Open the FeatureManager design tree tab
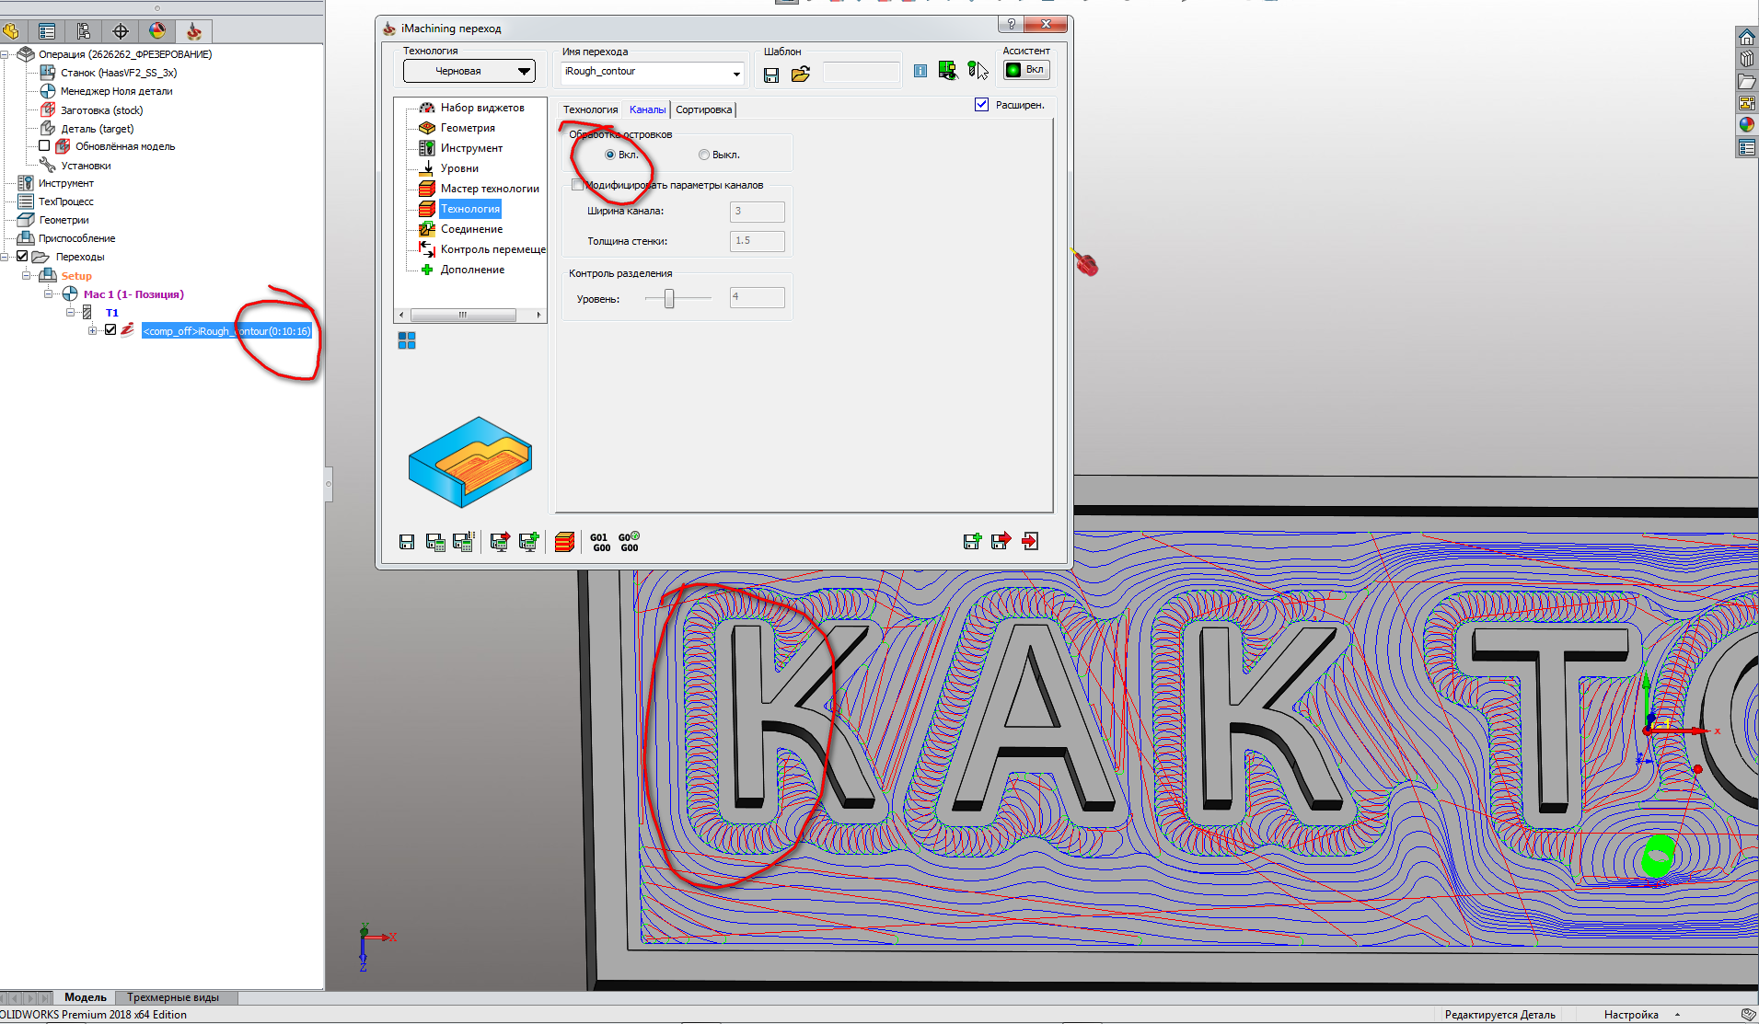 pos(11,31)
